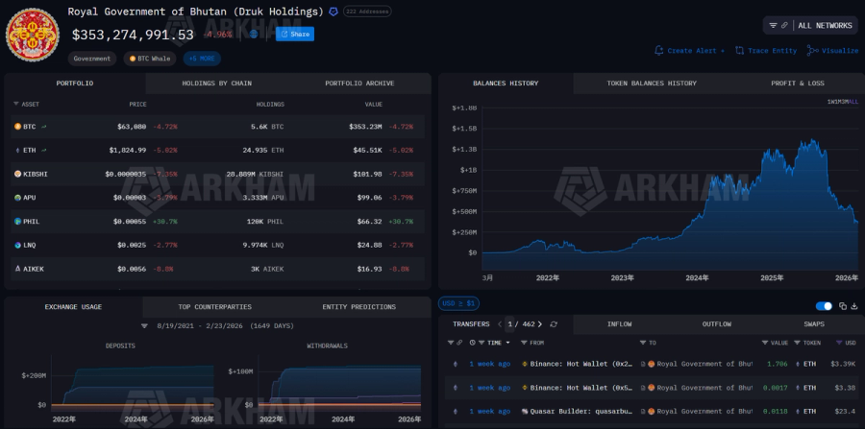Viewport: 865px width, 429px height.
Task: Click the USD ≥ $1 filter chip
Action: coord(459,303)
